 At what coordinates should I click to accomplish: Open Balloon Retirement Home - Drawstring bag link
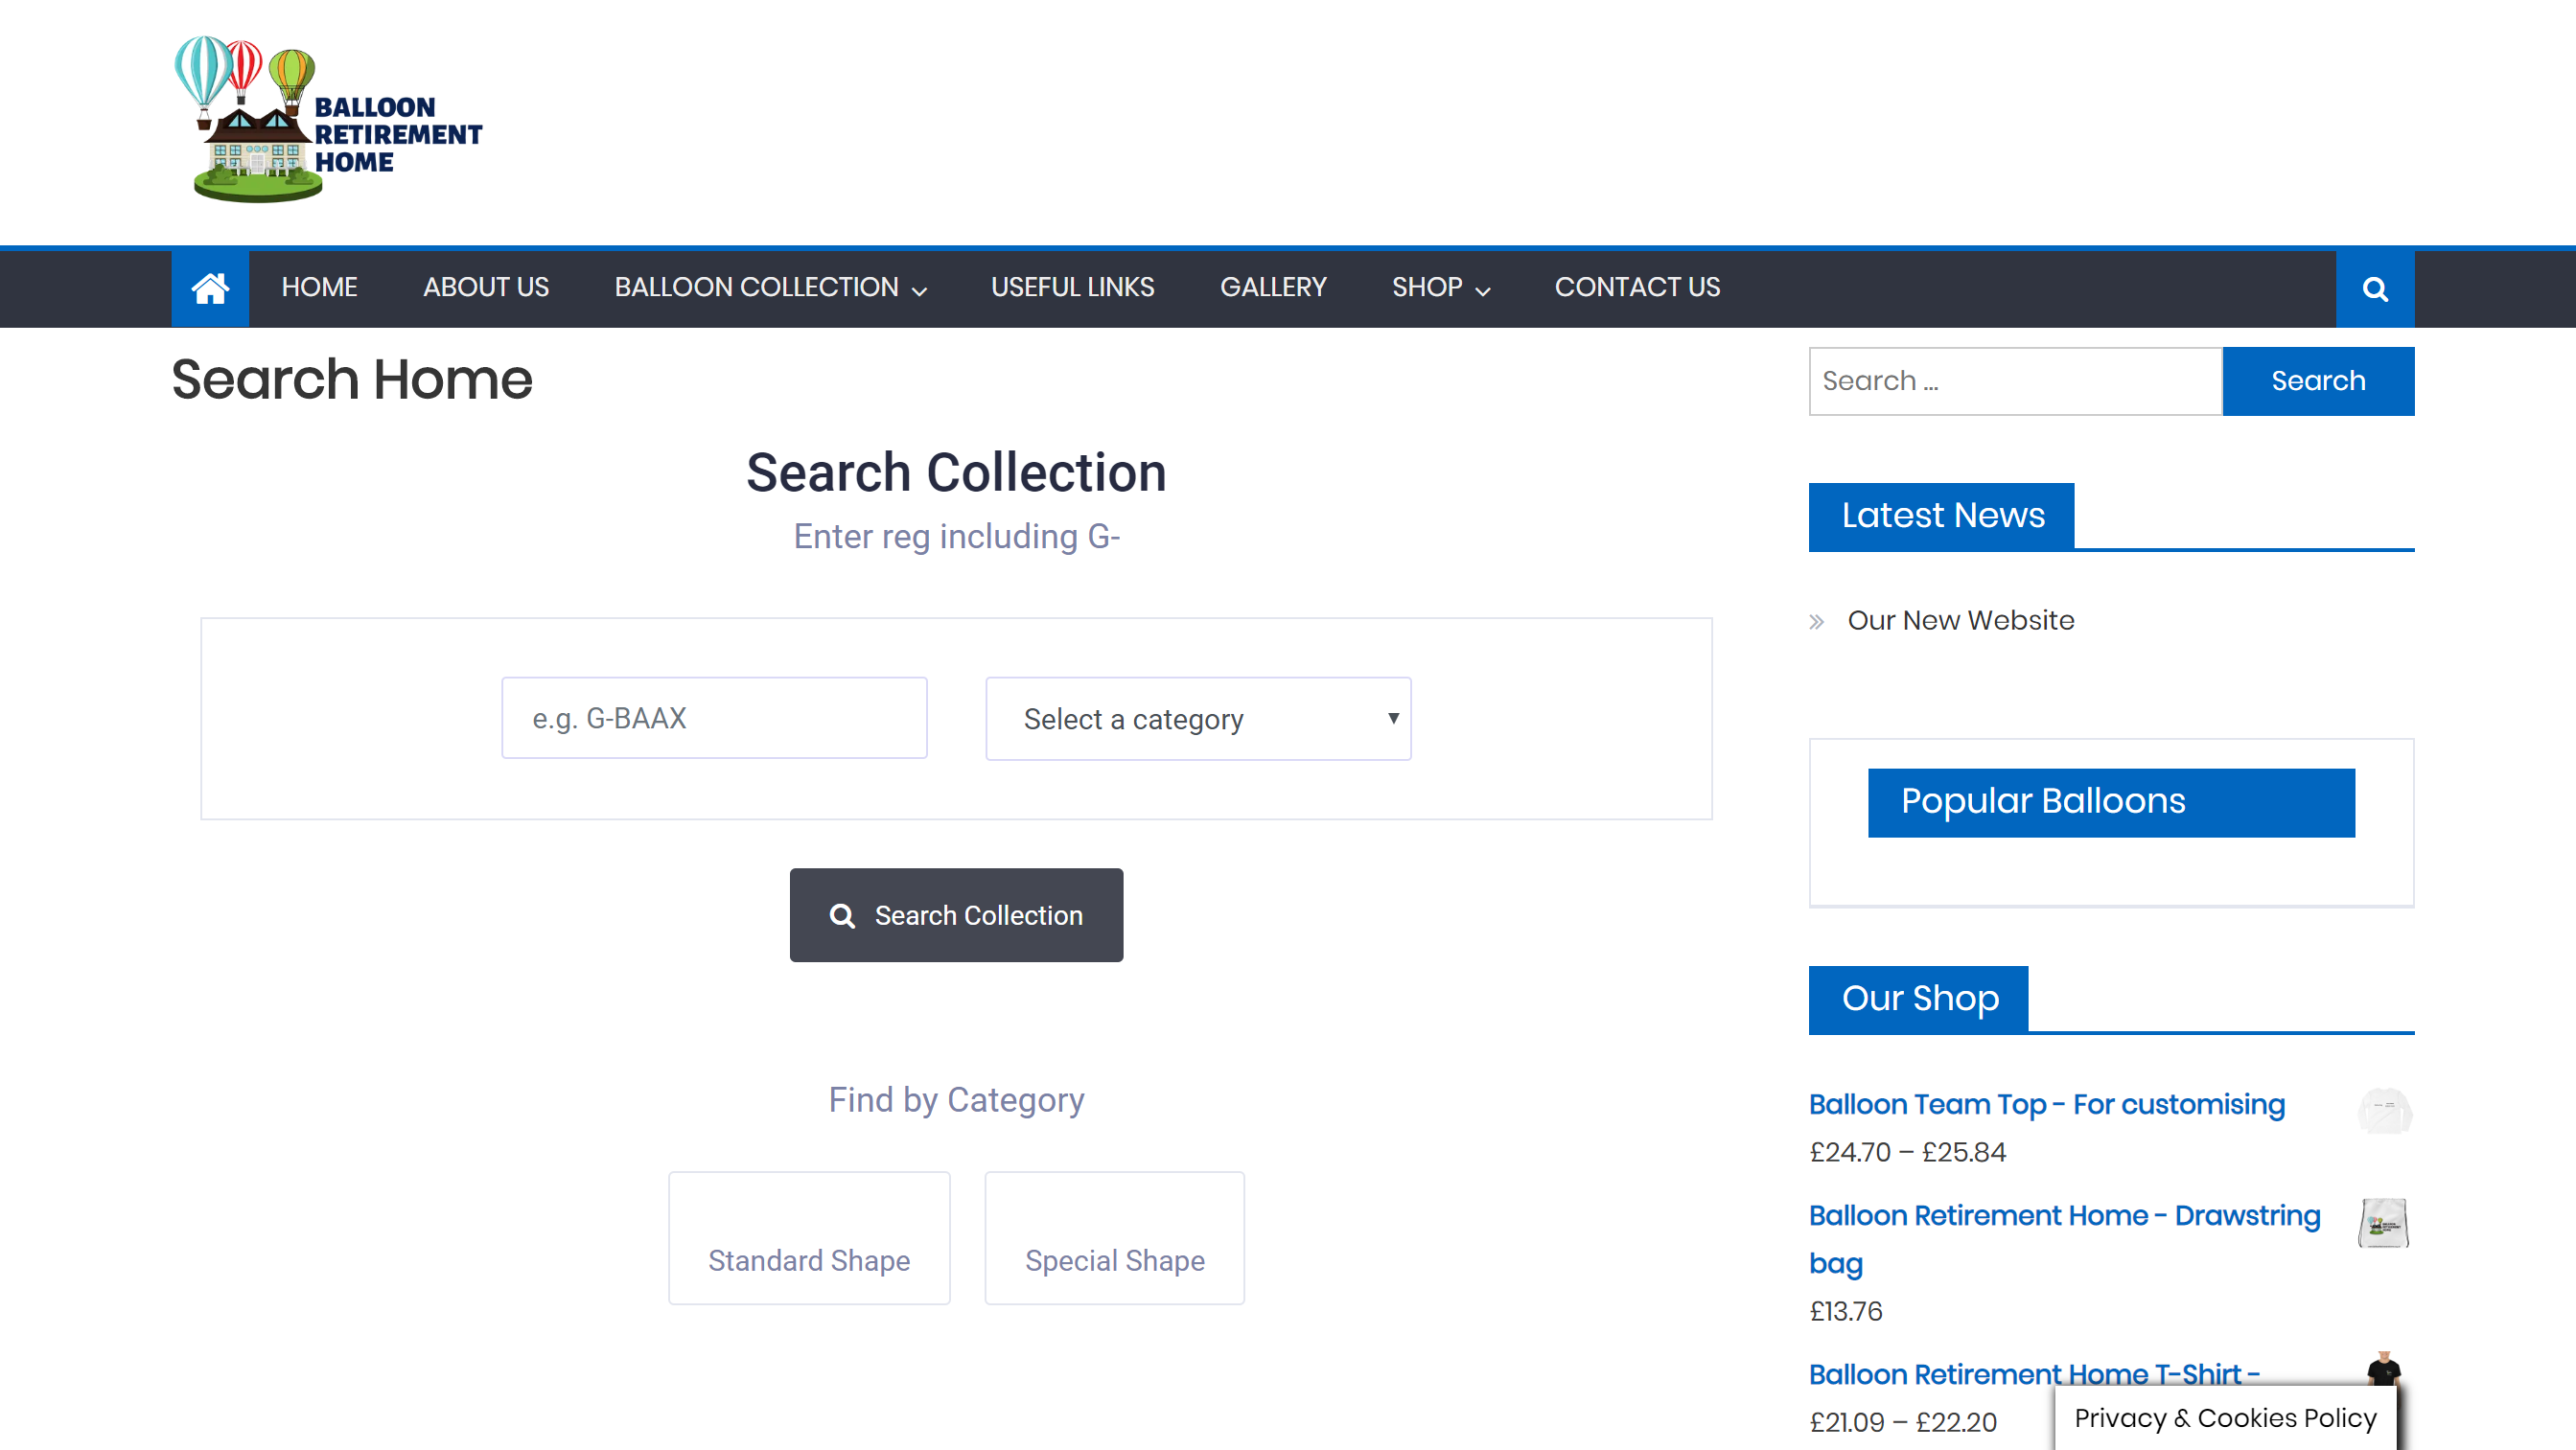coord(2064,1239)
